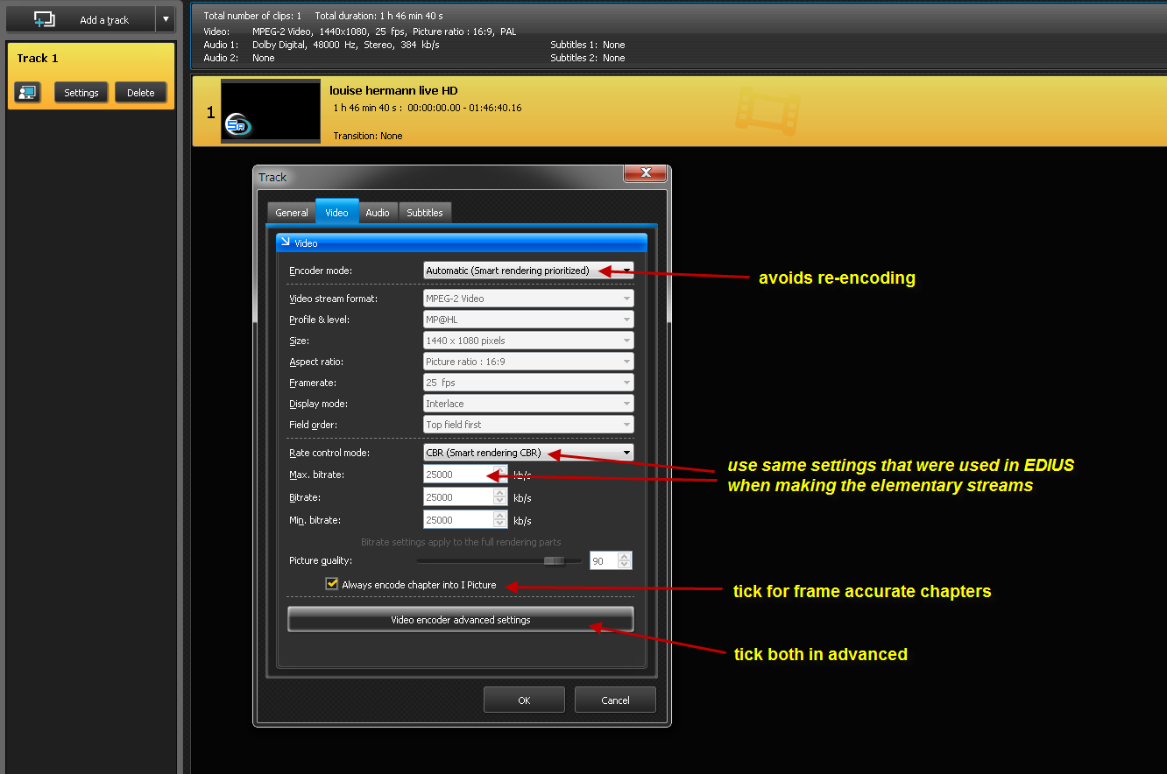This screenshot has width=1167, height=774.
Task: Click the 'Transition: None' text on clip
Action: 368,136
